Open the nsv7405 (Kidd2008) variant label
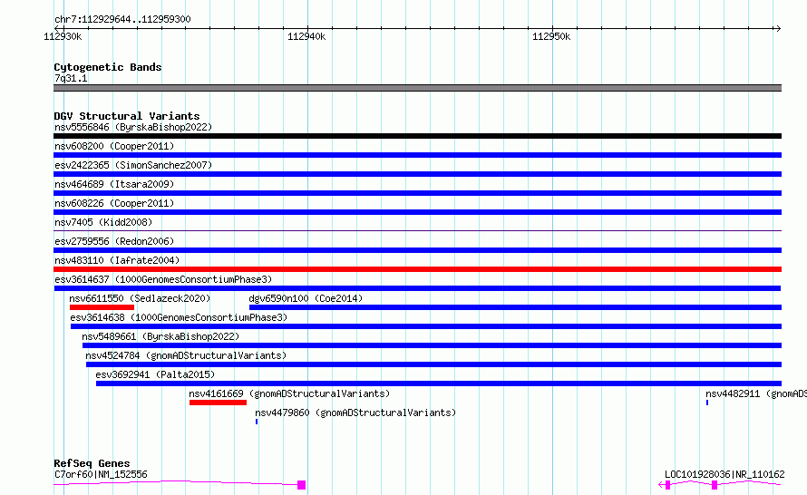The height and width of the screenshot is (495, 807). coord(103,222)
